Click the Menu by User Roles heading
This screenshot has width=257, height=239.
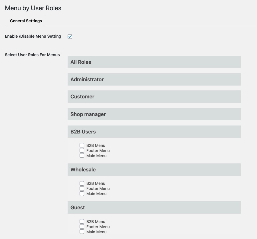(33, 8)
